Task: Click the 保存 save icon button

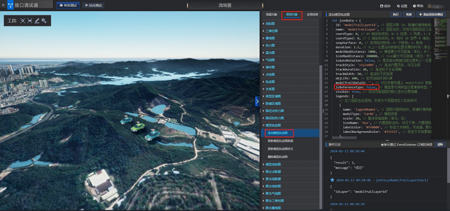Action: coord(385,6)
